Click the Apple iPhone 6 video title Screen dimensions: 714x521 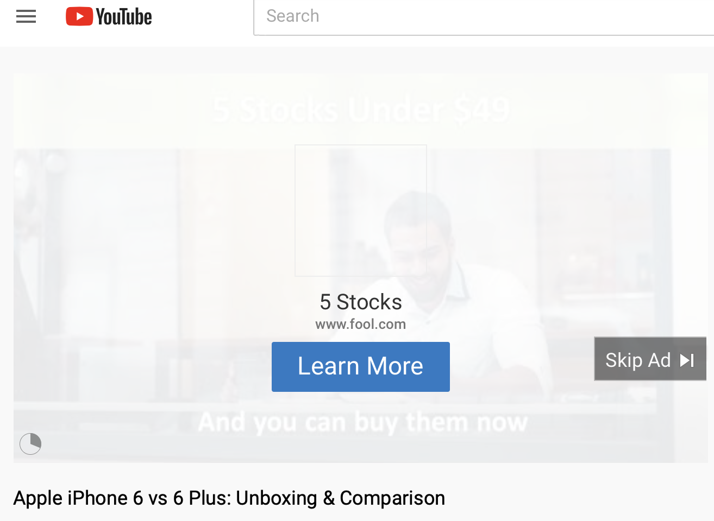tap(229, 498)
